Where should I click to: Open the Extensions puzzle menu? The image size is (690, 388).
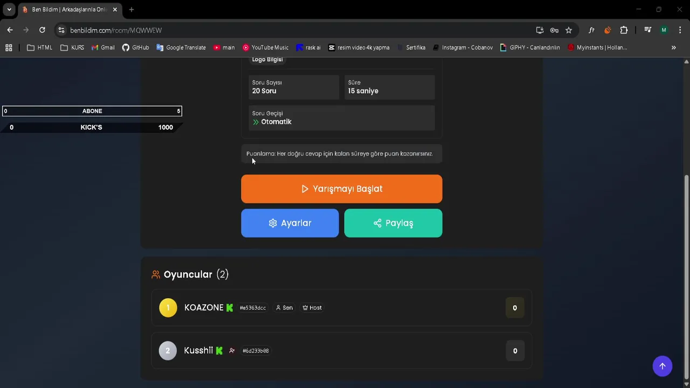pos(624,30)
